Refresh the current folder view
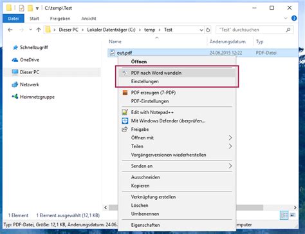 [208, 30]
